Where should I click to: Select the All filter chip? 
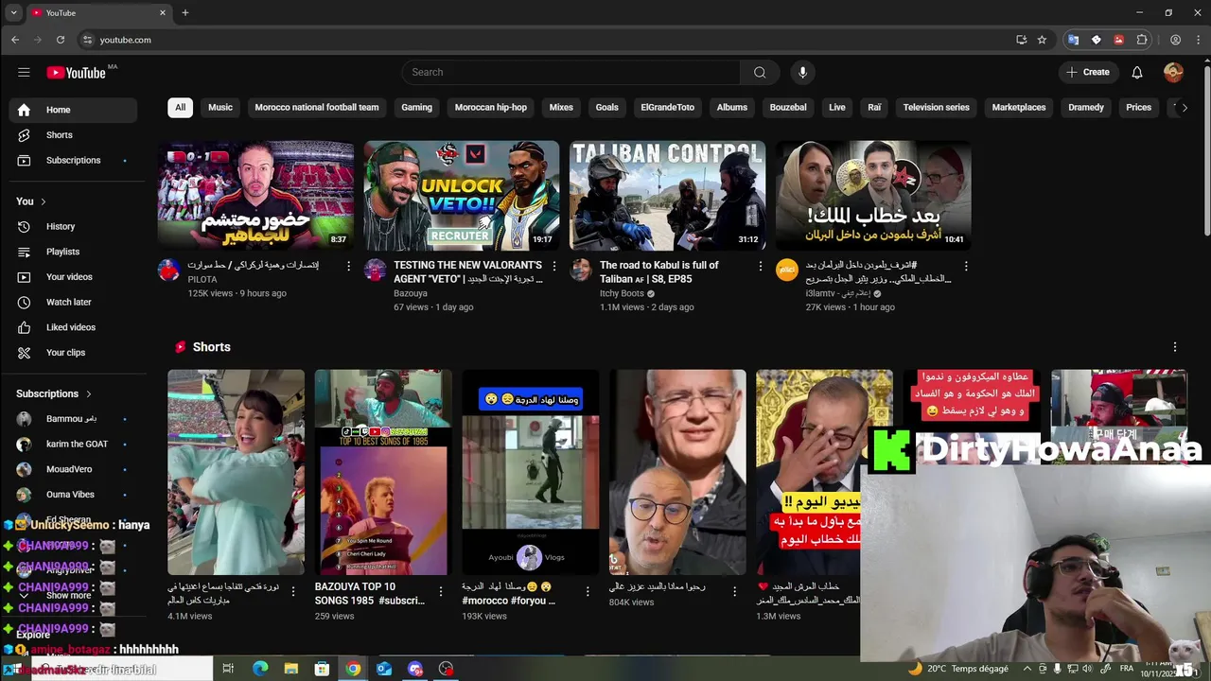click(x=180, y=107)
